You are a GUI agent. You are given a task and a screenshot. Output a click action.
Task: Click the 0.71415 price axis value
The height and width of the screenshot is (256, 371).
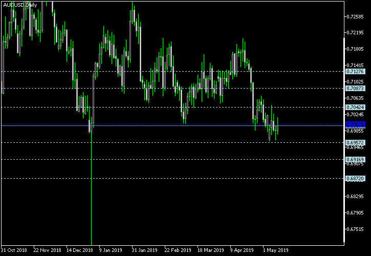pyautogui.click(x=355, y=65)
